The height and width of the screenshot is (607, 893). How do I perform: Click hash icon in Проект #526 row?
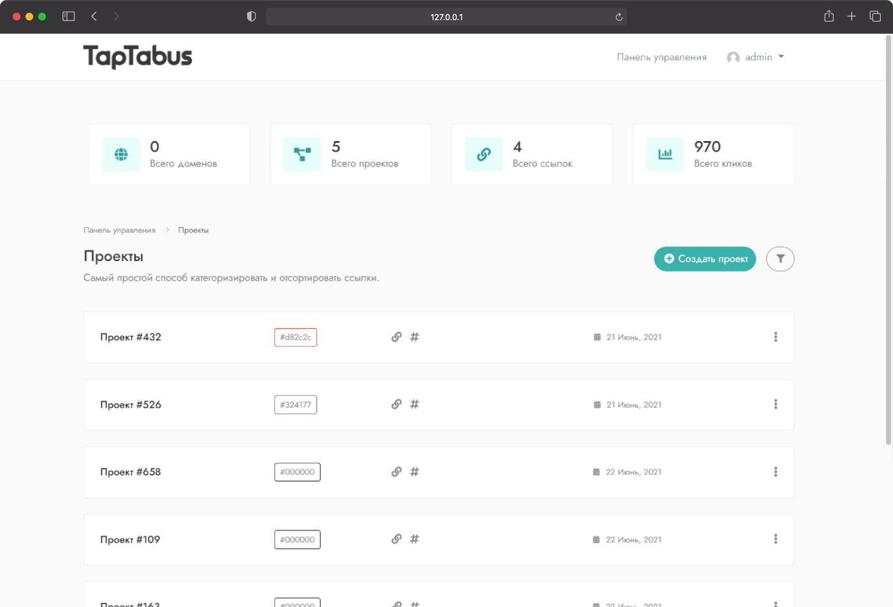click(415, 404)
